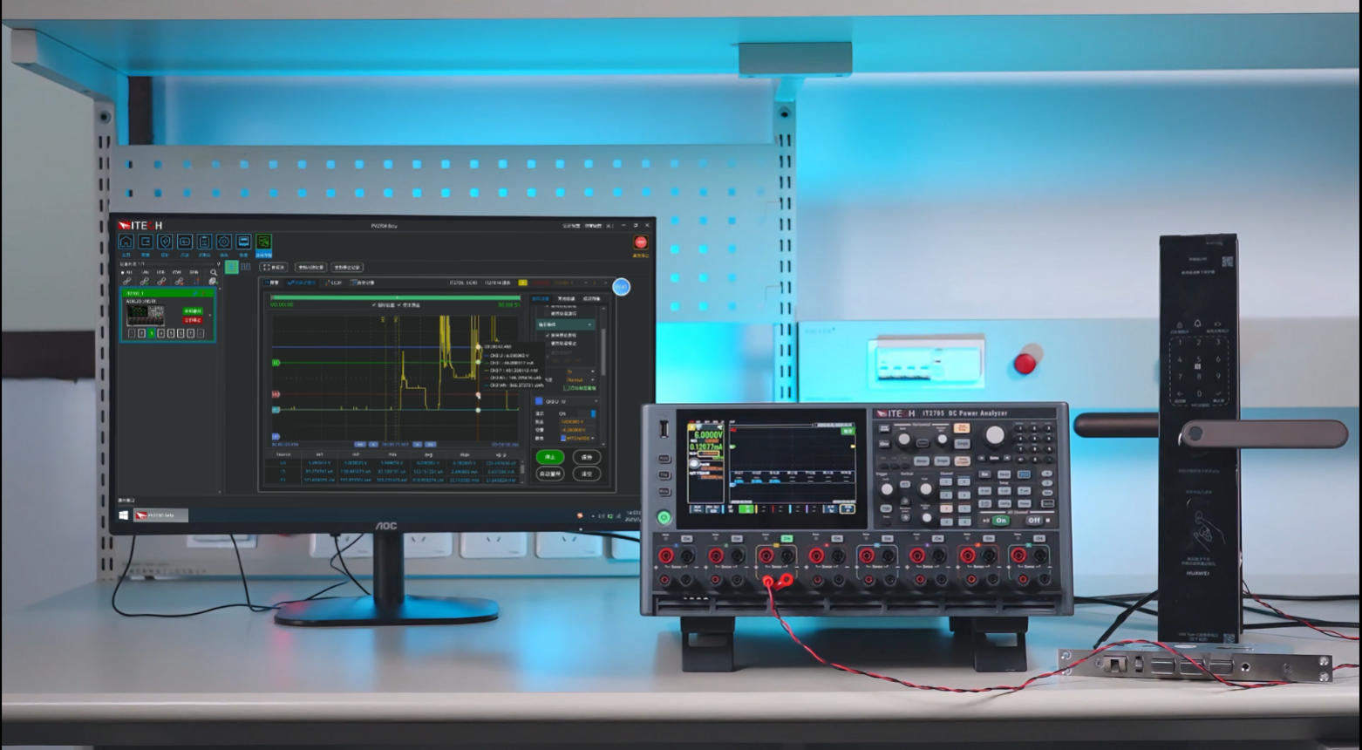
Task: Open the orange dropdown above the Normal dropdown
Action: (580, 372)
